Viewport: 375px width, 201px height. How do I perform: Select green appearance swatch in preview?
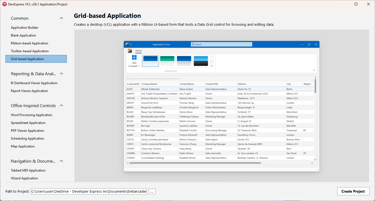tap(167, 61)
